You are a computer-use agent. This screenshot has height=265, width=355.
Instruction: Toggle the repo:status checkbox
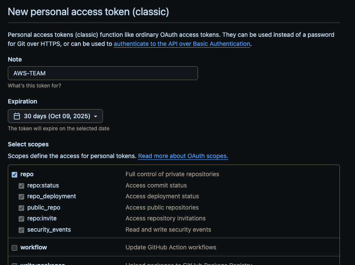(22, 186)
